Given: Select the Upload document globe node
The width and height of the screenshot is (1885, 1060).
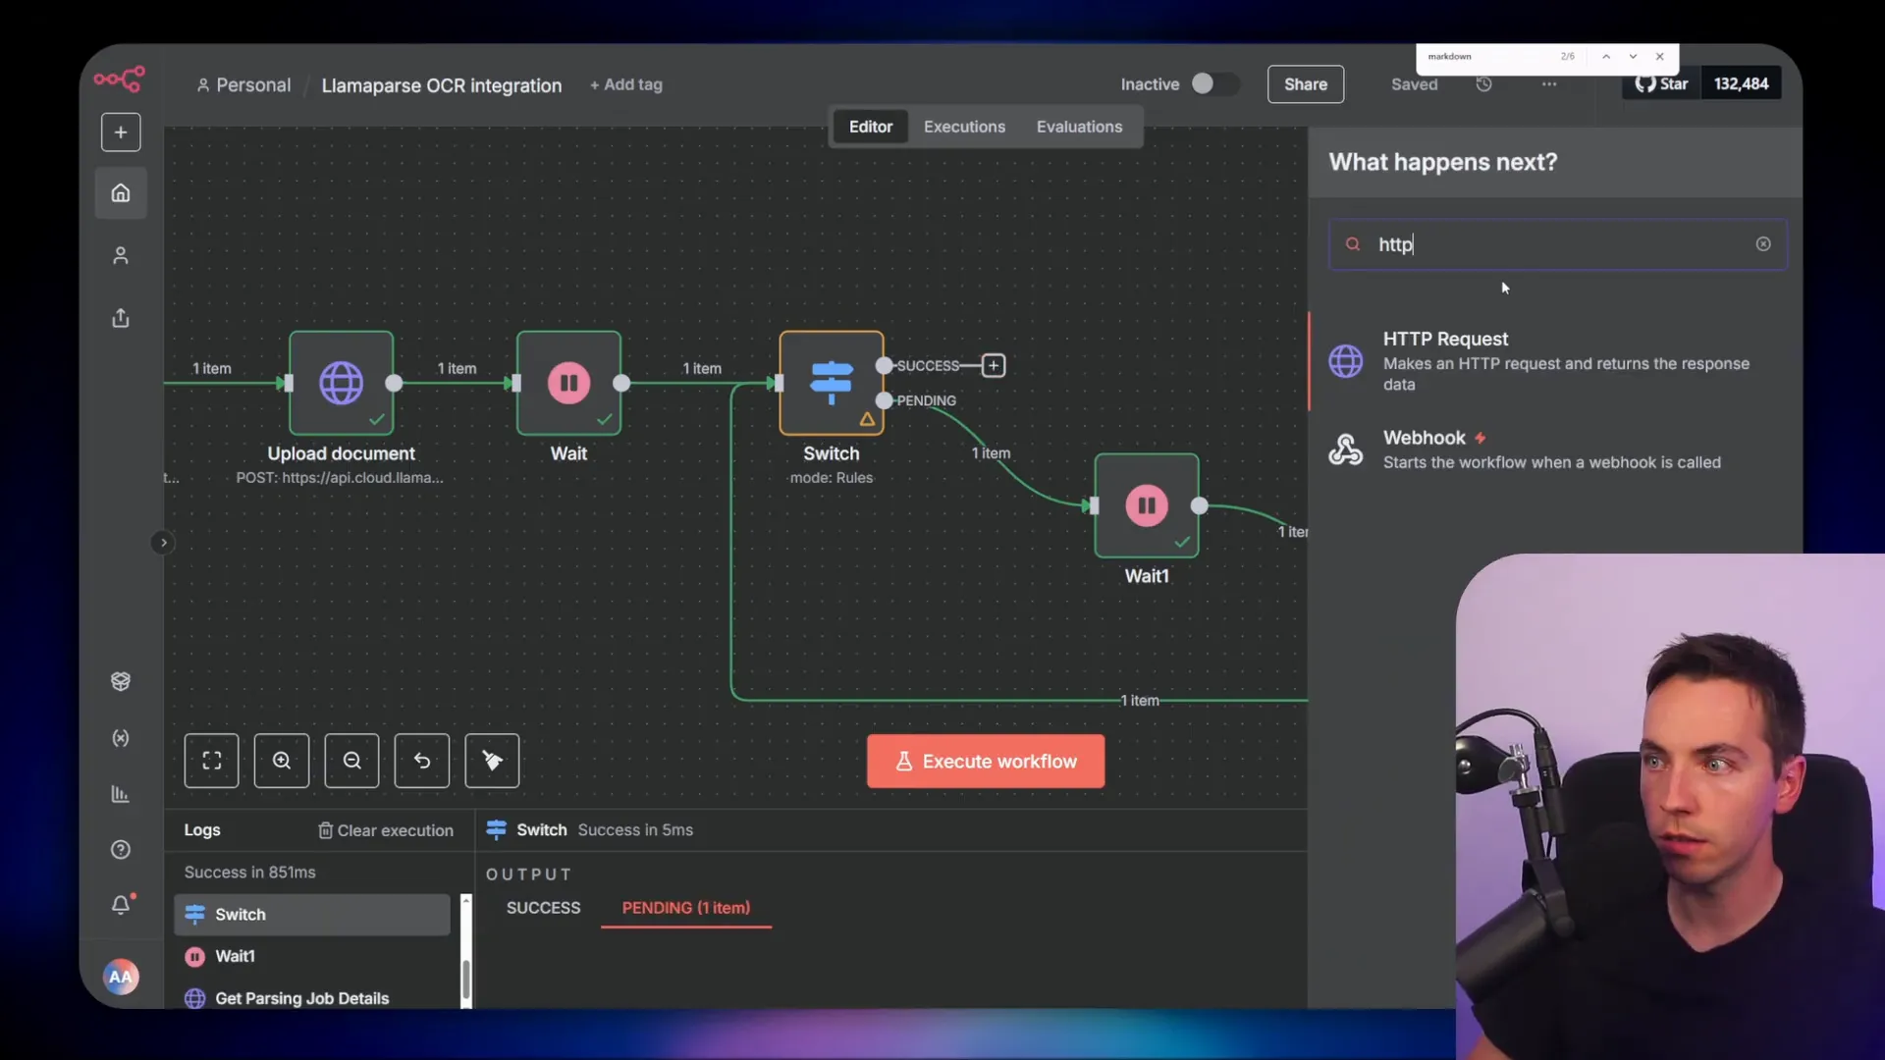Looking at the screenshot, I should pyautogui.click(x=342, y=383).
